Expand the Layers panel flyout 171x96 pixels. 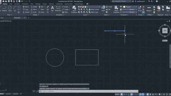pyautogui.click(x=85, y=15)
